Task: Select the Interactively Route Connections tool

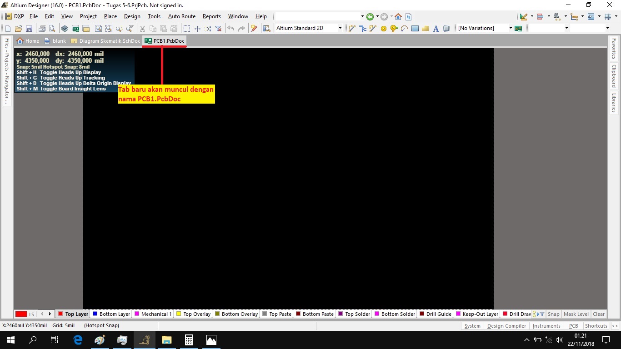Action: (352, 28)
